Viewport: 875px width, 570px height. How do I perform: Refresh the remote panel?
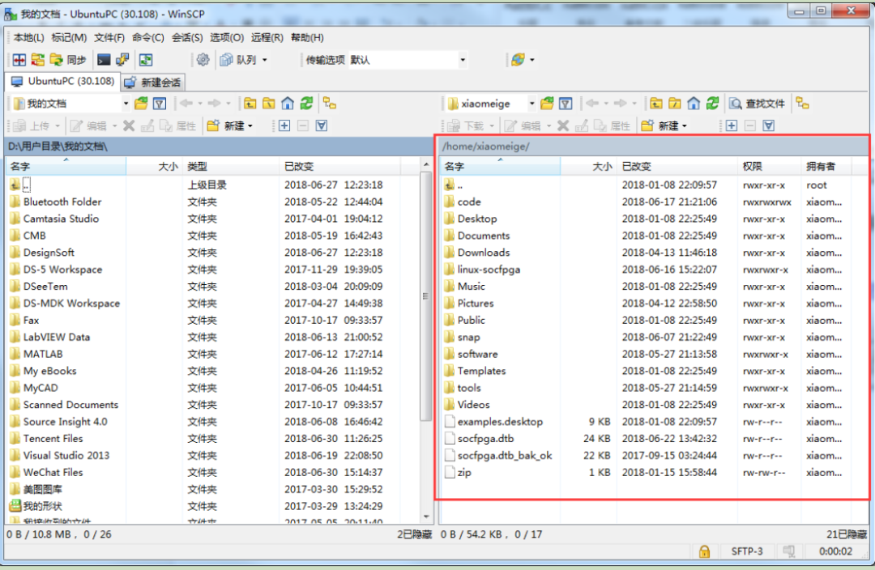click(x=713, y=103)
